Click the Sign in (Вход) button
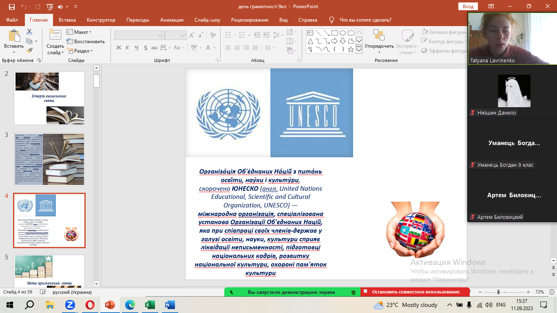 point(468,7)
